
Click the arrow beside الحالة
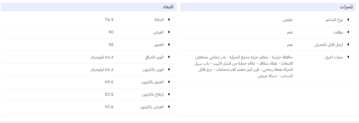point(169,20)
